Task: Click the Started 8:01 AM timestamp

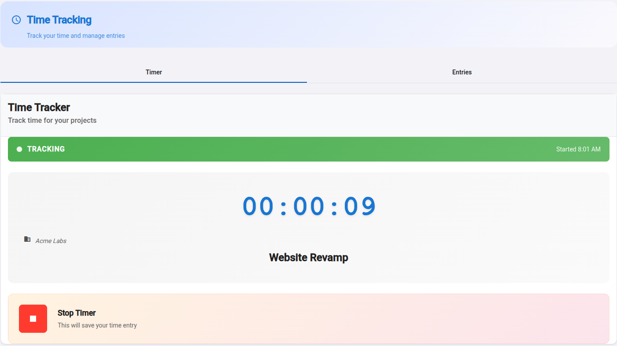Action: [578, 149]
